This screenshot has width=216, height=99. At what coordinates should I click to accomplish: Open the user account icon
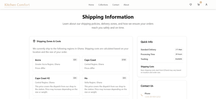(x=206, y=5)
